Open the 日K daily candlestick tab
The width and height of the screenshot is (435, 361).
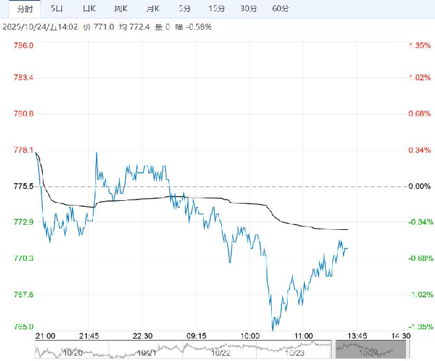click(88, 9)
